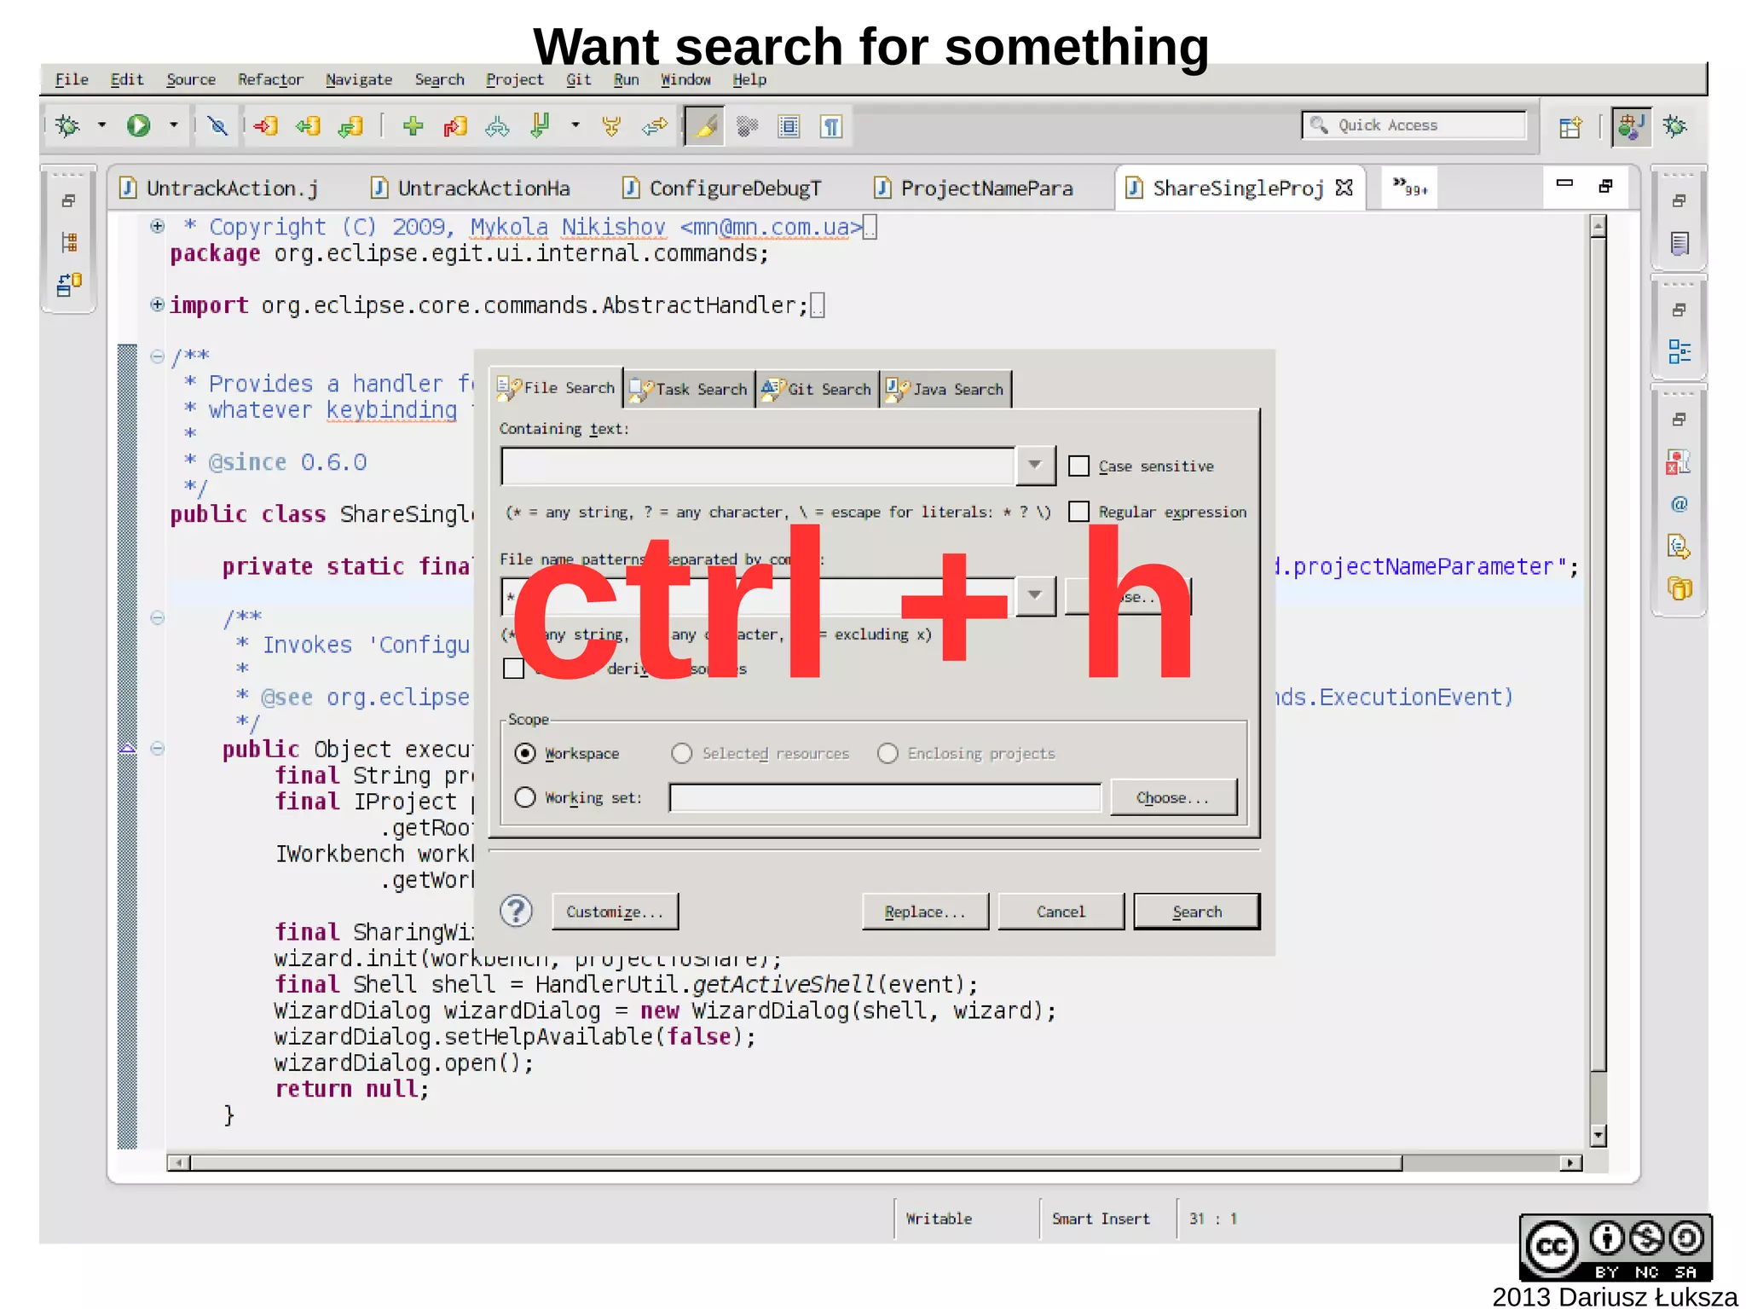The height and width of the screenshot is (1309, 1746).
Task: Click the green branch checkout arrow icon
Action: pyautogui.click(x=540, y=126)
